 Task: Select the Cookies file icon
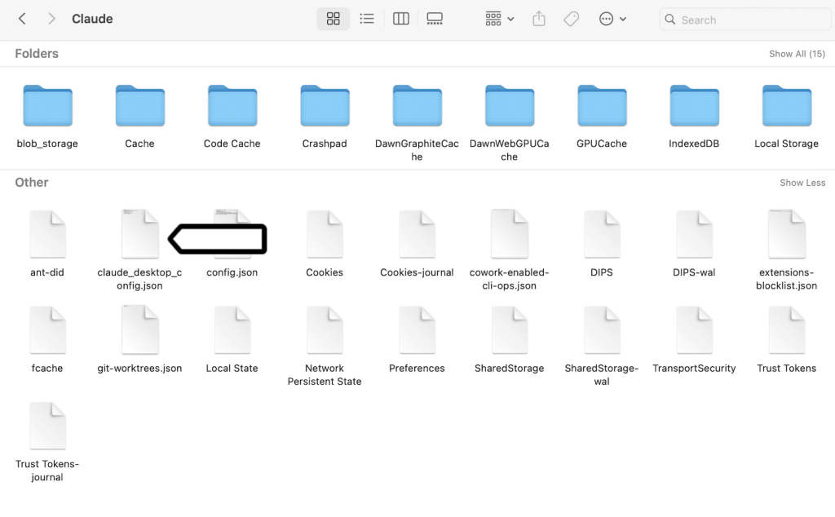coord(325,234)
